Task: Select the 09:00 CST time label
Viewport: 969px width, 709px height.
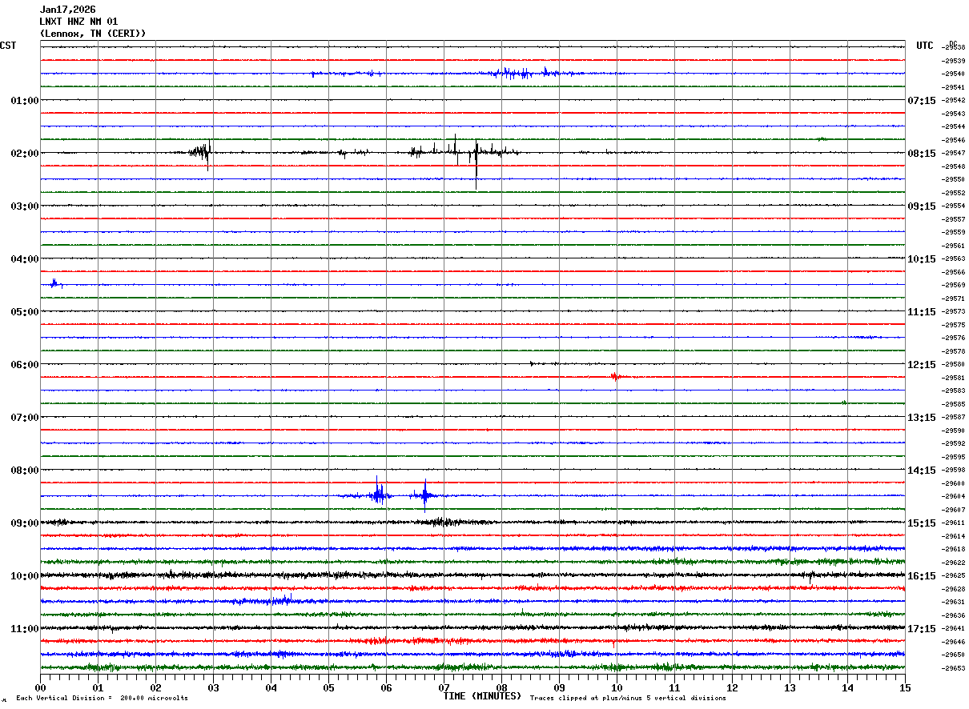Action: (25, 523)
